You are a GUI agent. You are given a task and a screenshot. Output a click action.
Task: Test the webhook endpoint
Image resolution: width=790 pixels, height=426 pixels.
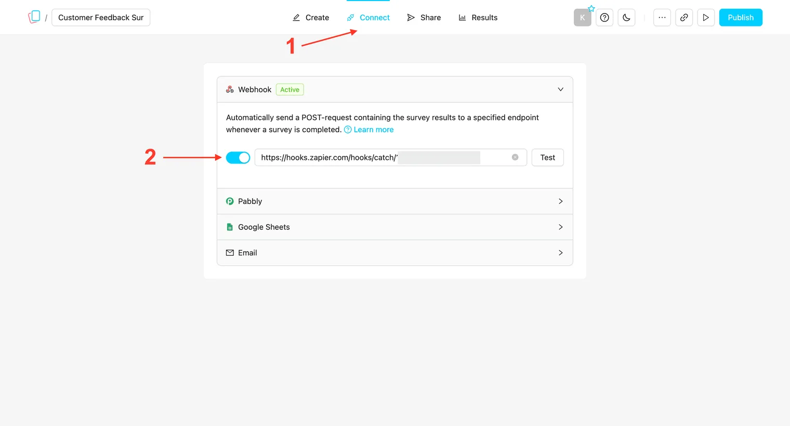548,158
